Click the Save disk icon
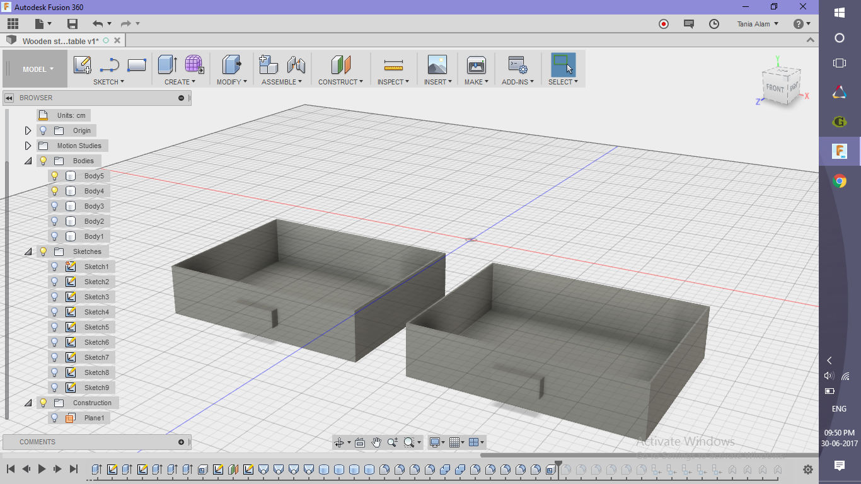 (x=72, y=24)
